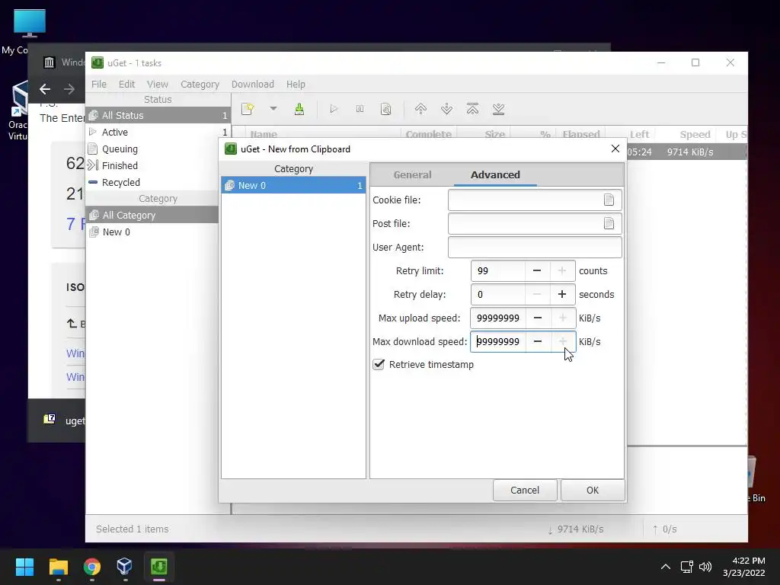Decrease the Max download speed
Screen dimensions: 780x585
(538, 341)
